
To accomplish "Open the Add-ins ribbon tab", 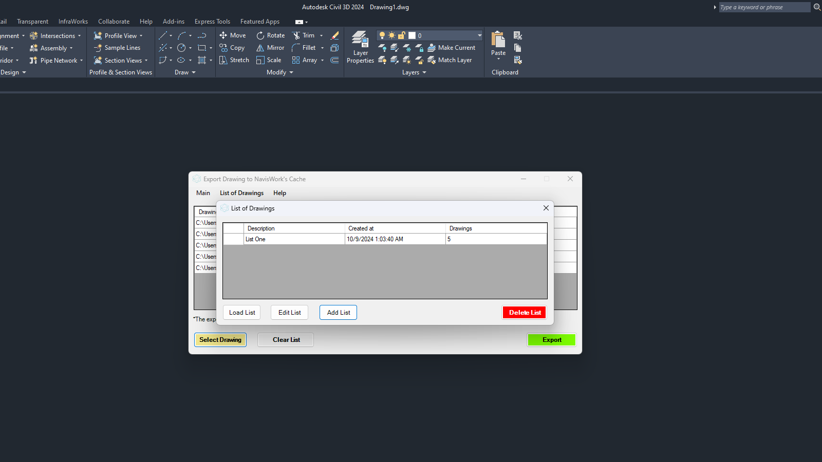I will click(x=174, y=22).
